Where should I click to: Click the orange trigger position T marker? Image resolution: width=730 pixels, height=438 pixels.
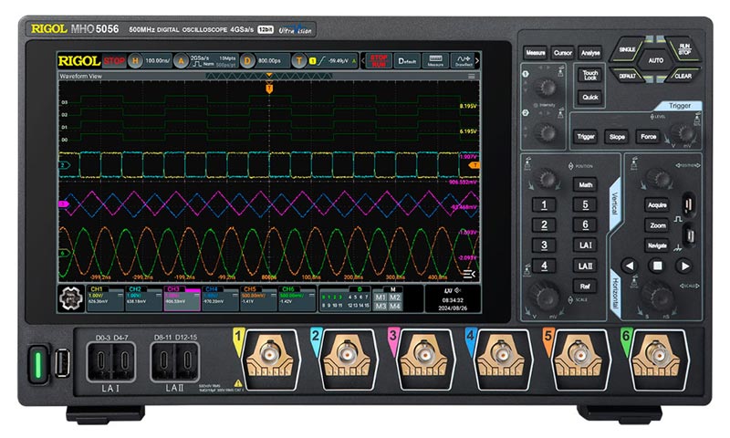tap(269, 87)
